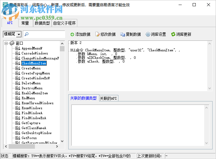Click the 窗口 root node book icon
The image size is (216, 159).
point(12,43)
